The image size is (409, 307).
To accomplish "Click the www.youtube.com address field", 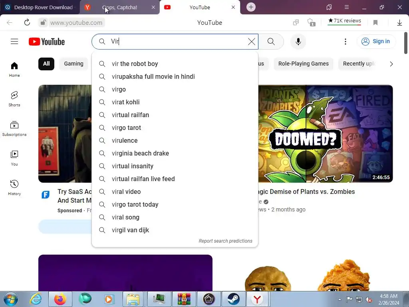I will click(76, 23).
